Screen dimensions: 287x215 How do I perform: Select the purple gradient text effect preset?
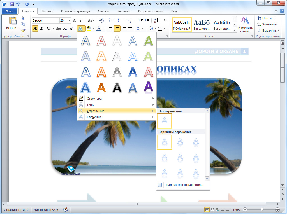149,88
